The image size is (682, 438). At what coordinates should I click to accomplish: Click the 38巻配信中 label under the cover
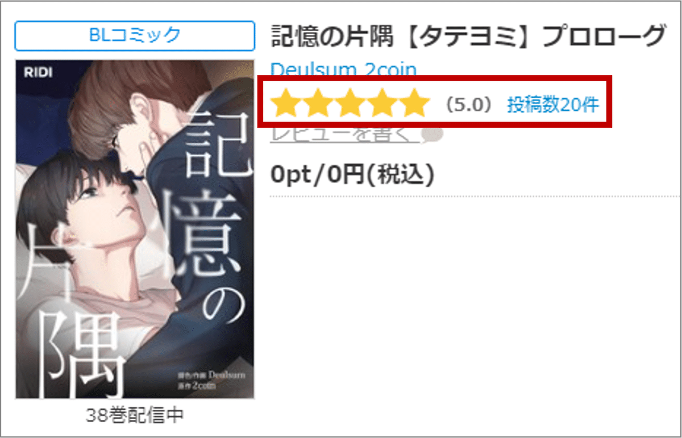tap(135, 415)
